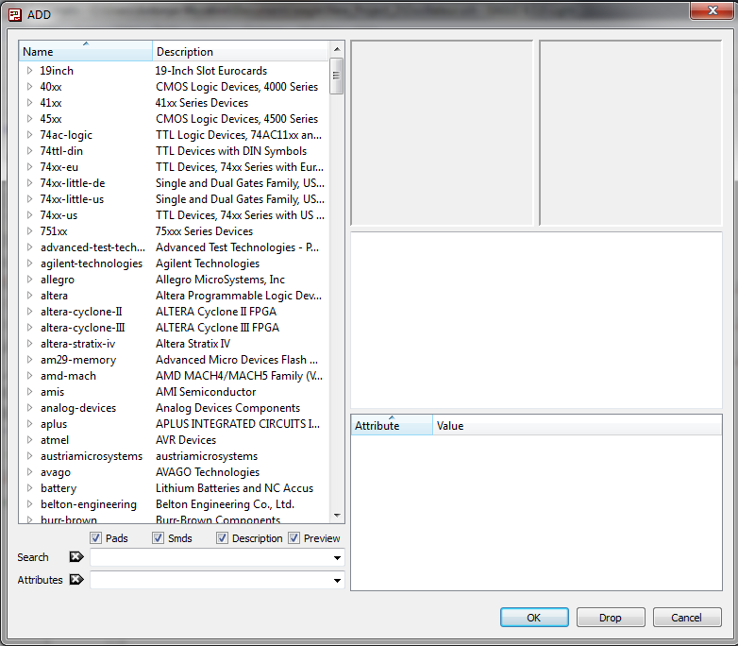This screenshot has width=738, height=646.
Task: Click the library list vertical scrollbar thumb
Action: 337,76
